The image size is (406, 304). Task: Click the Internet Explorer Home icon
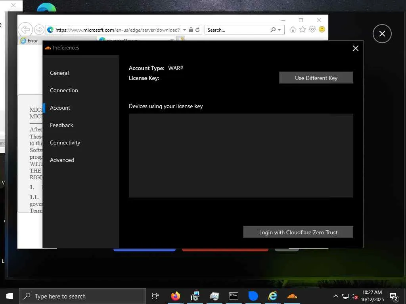293,29
